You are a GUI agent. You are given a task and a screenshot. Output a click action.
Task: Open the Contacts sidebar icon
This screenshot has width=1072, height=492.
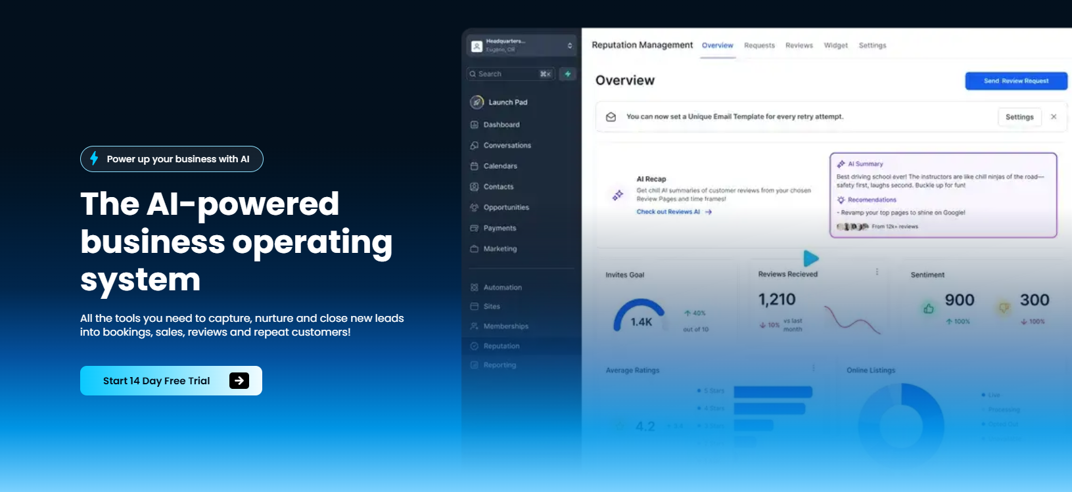pos(475,187)
